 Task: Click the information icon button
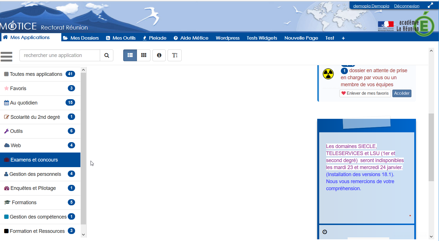point(159,55)
